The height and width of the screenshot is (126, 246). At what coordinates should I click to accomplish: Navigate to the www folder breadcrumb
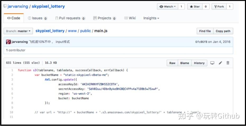click(x=72, y=31)
